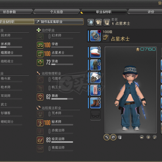This screenshot has height=162, width=162.
Task: Click the brown boots equipment slot
Action: [x=95, y=103]
